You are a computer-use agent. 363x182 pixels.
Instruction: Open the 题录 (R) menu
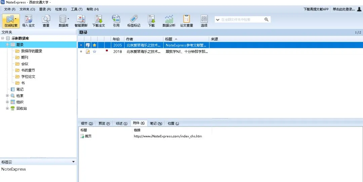pos(45,9)
